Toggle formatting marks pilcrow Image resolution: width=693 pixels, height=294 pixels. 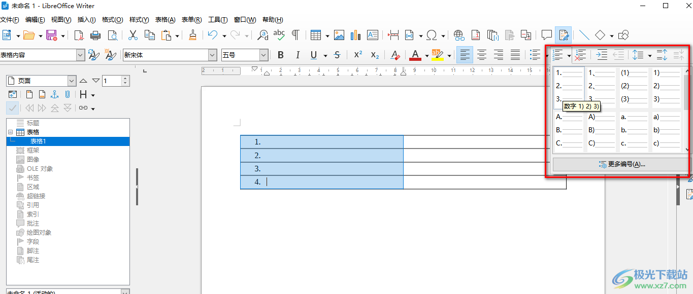click(295, 35)
